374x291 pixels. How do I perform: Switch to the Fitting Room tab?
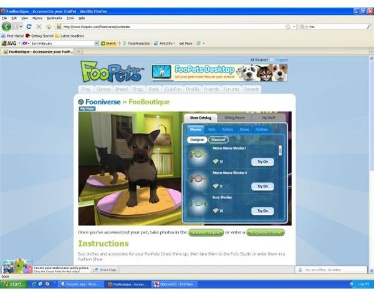pos(235,118)
